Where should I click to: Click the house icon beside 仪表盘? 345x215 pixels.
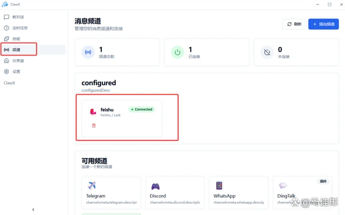coord(6,61)
